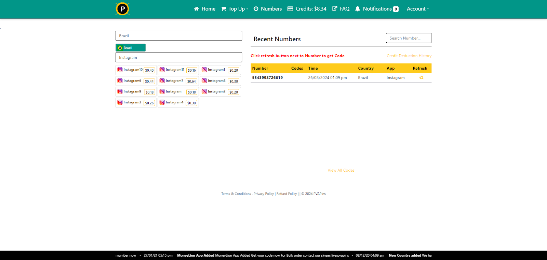The height and width of the screenshot is (260, 547).
Task: Click the Instagram1 app icon
Action: click(204, 70)
